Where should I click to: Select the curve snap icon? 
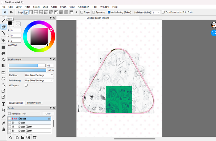pyautogui.click(x=56, y=12)
